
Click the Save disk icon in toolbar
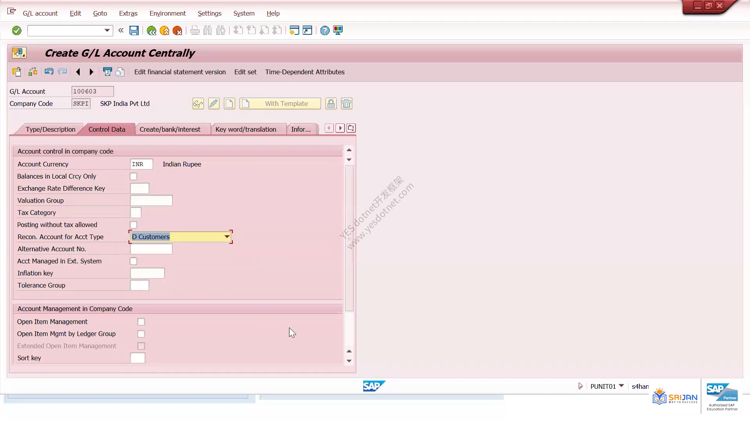click(134, 30)
